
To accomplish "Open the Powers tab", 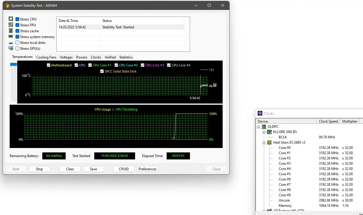I will [82, 57].
